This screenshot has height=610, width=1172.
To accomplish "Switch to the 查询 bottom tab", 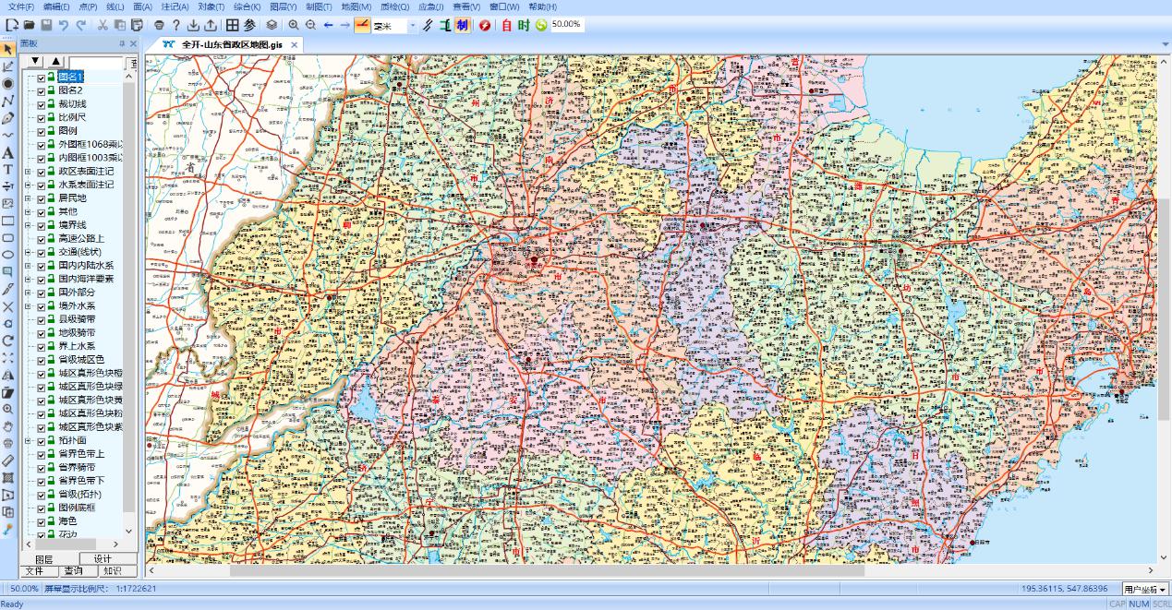I will point(73,571).
